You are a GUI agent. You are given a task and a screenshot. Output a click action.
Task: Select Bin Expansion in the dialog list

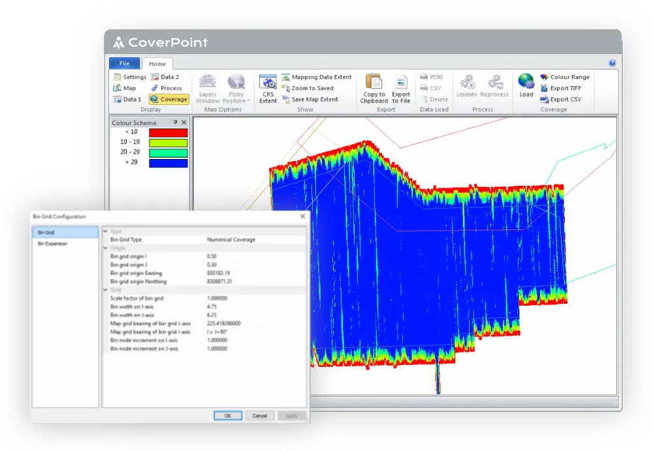52,244
